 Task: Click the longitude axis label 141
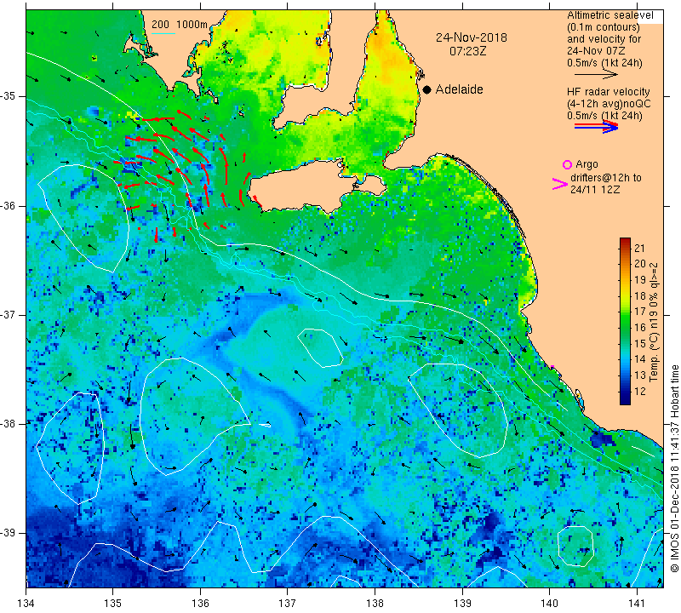click(637, 603)
